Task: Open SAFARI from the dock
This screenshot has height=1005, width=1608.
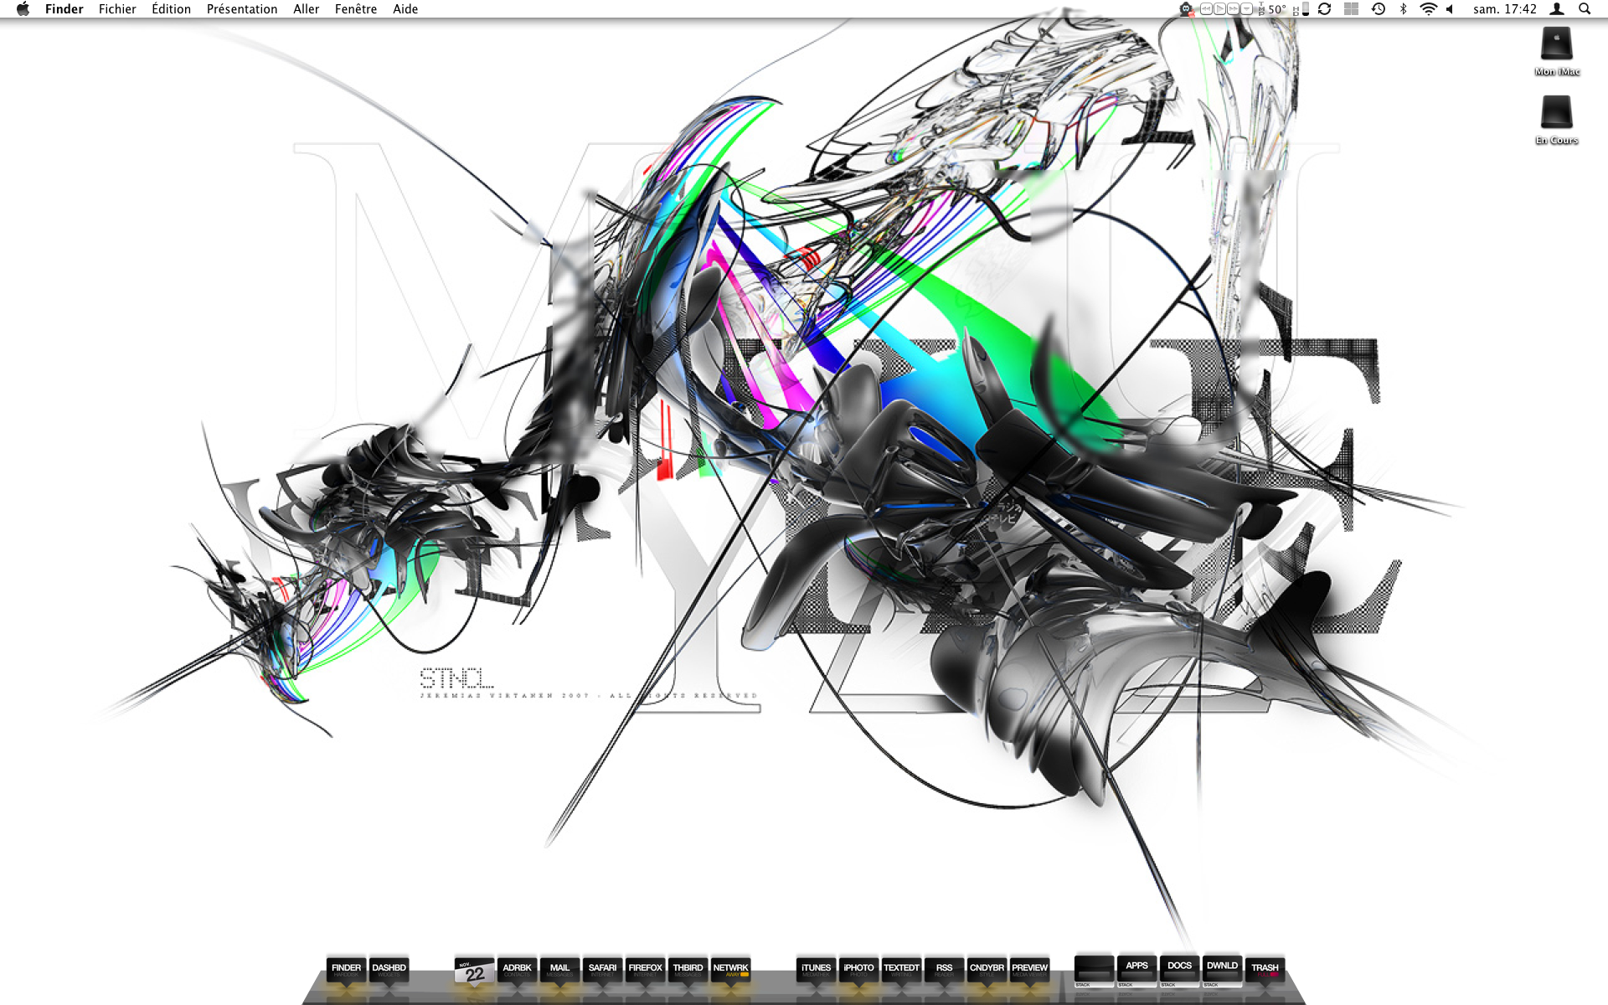Action: (x=602, y=971)
